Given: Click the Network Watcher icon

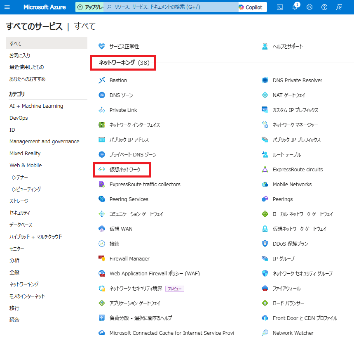Looking at the screenshot, I should click(265, 333).
